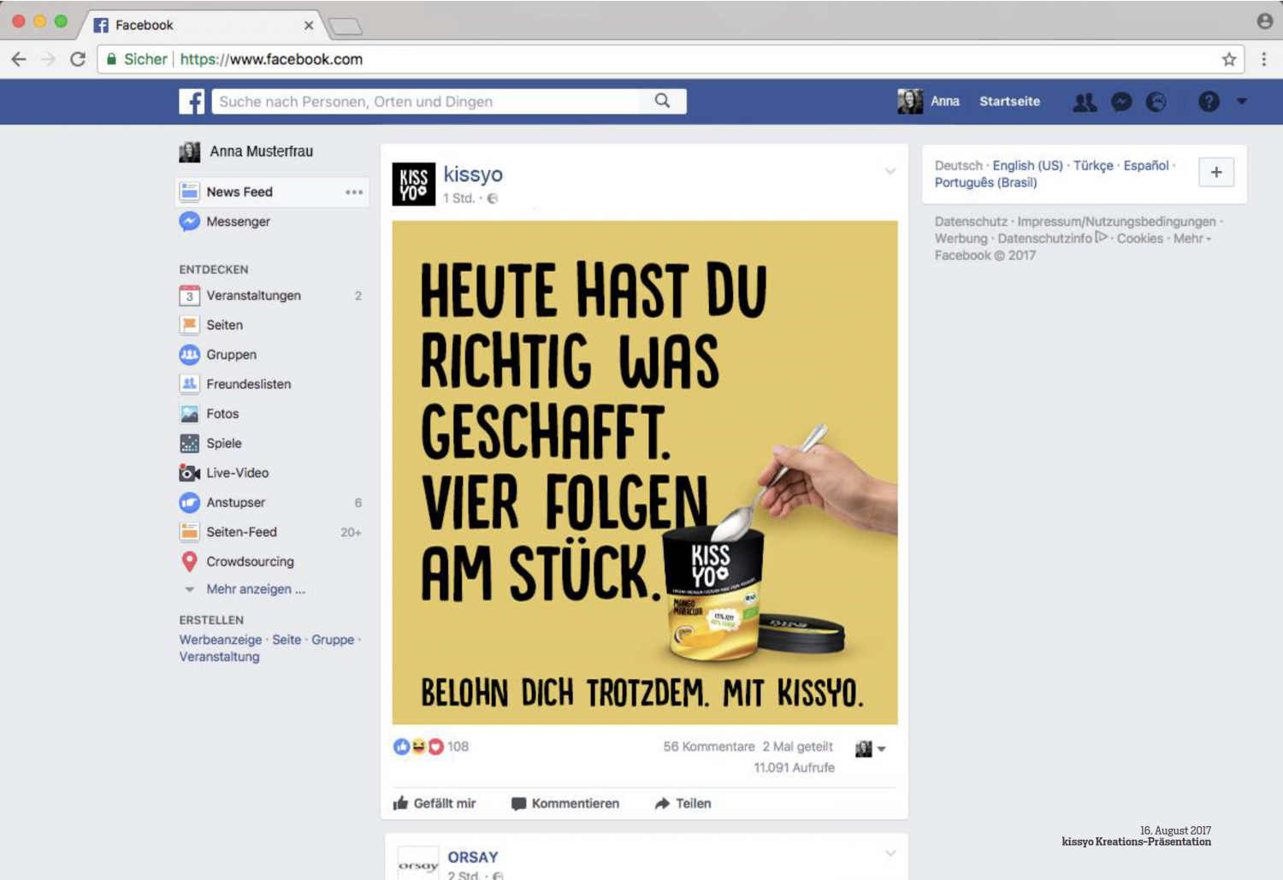Screen dimensions: 1283x880
Task: Switch language to English (US)
Action: click(1027, 166)
